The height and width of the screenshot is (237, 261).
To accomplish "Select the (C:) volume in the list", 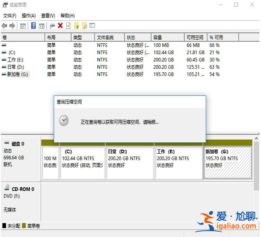I will tap(12, 53).
